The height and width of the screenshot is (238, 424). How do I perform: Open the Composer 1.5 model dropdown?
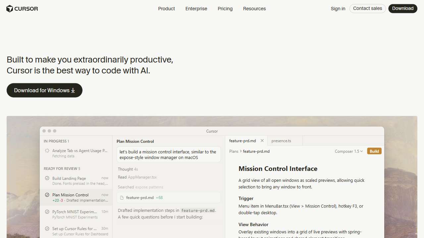[348, 151]
